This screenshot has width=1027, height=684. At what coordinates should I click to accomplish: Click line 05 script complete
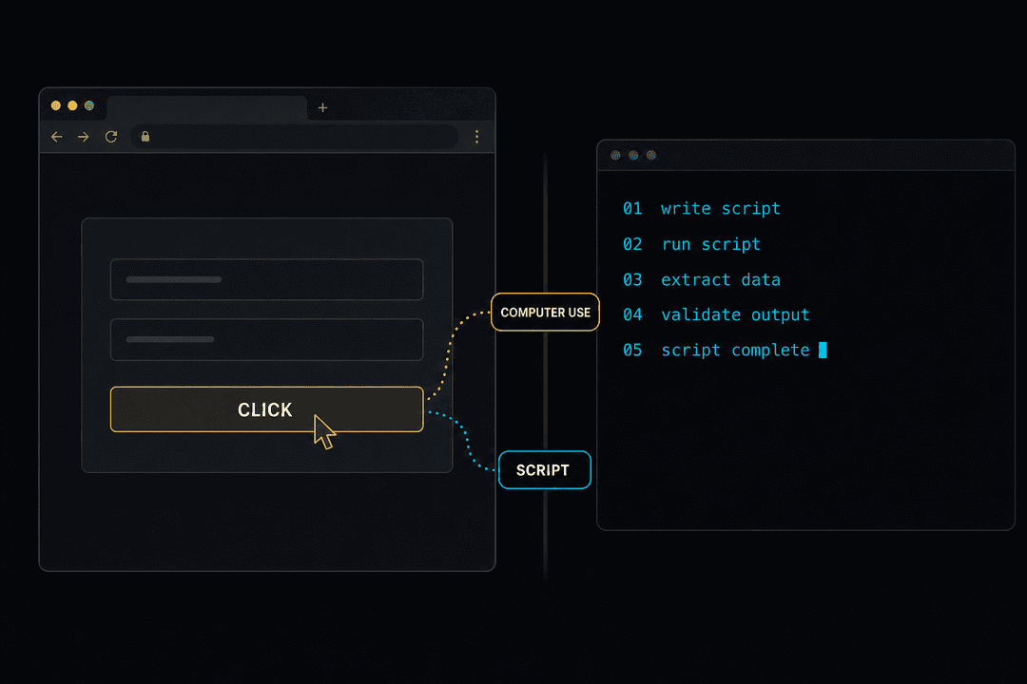tap(717, 351)
